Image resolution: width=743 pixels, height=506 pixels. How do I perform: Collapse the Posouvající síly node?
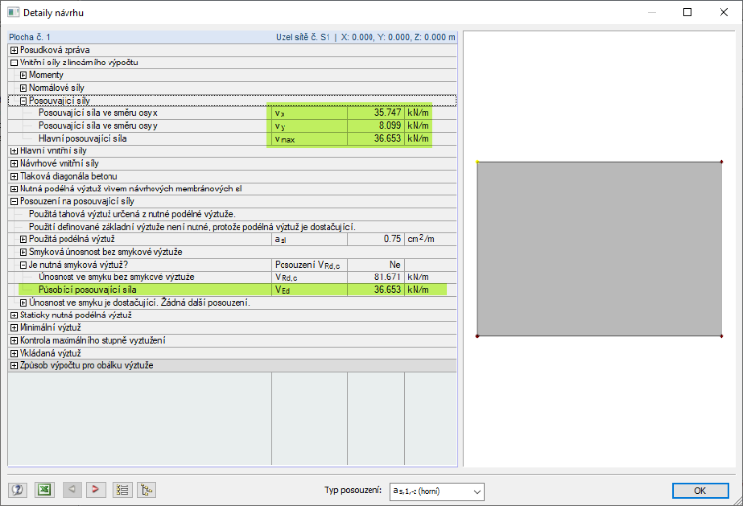coord(23,101)
